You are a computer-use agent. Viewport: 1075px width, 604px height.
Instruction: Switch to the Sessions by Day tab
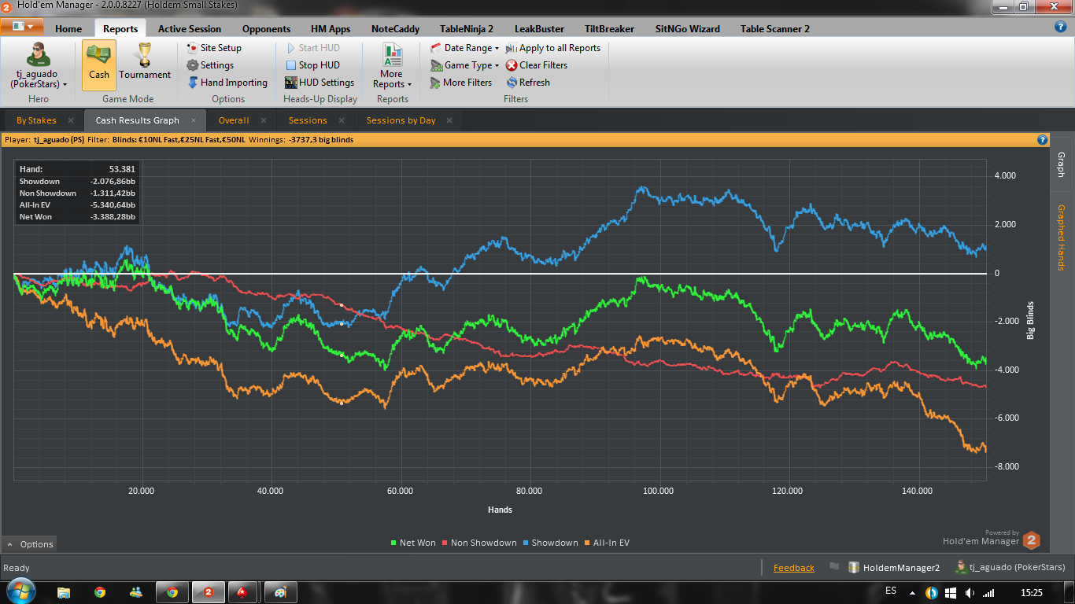click(401, 120)
